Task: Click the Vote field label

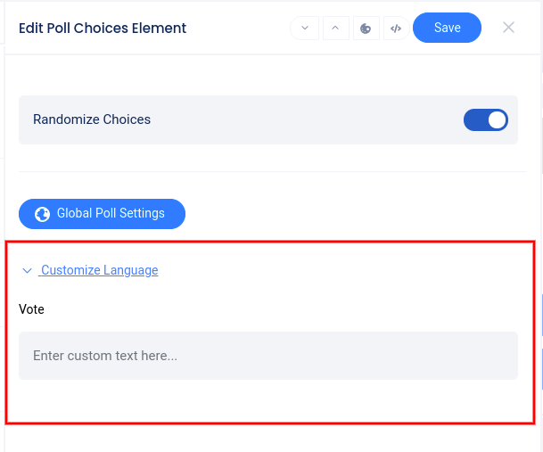Action: click(x=31, y=309)
